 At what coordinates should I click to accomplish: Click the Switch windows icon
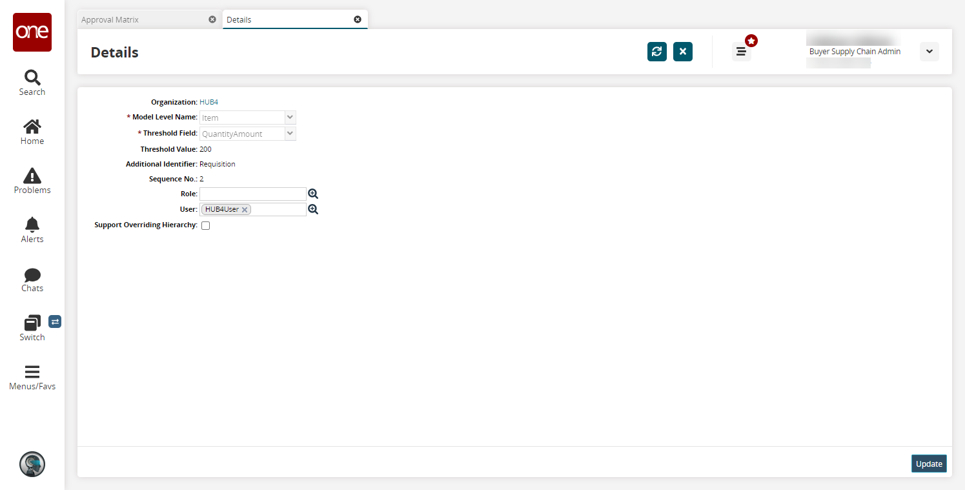(x=32, y=323)
